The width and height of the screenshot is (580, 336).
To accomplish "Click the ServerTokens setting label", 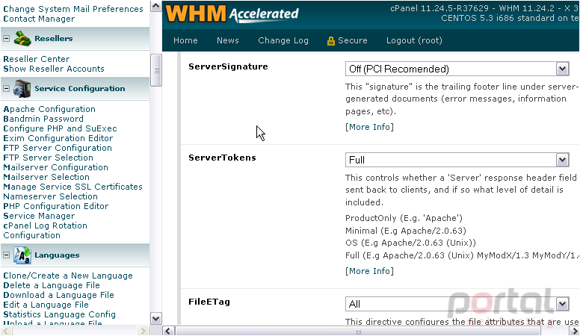I will 222,158.
